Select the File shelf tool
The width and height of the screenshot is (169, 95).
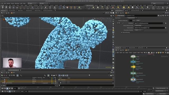pyautogui.click(x=67, y=8)
